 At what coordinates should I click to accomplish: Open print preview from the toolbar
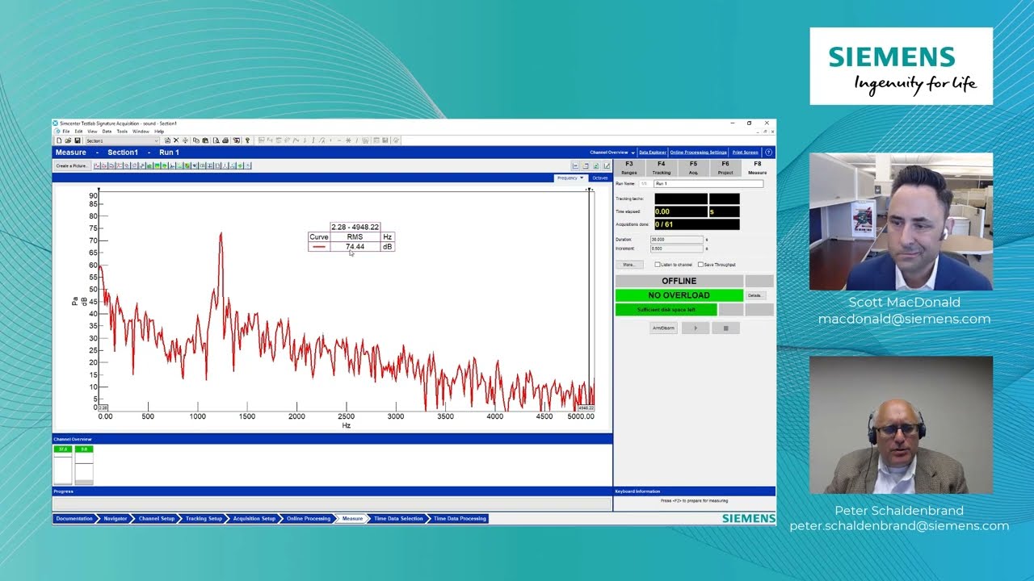coord(216,141)
